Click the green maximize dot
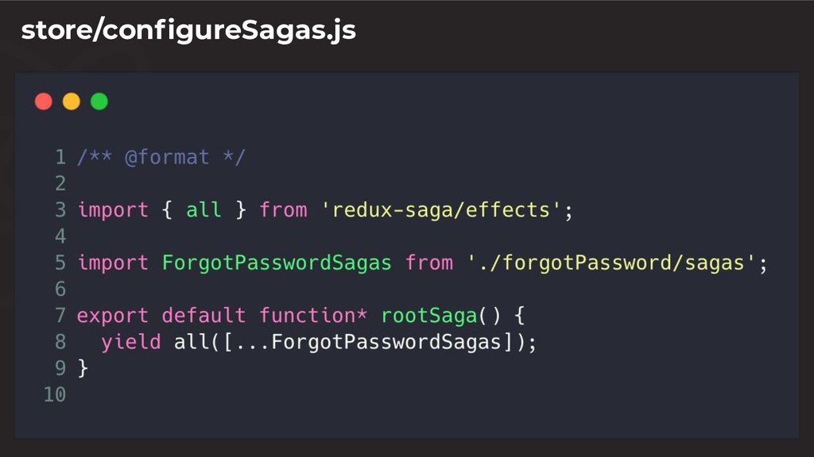This screenshot has width=814, height=457. tap(99, 102)
